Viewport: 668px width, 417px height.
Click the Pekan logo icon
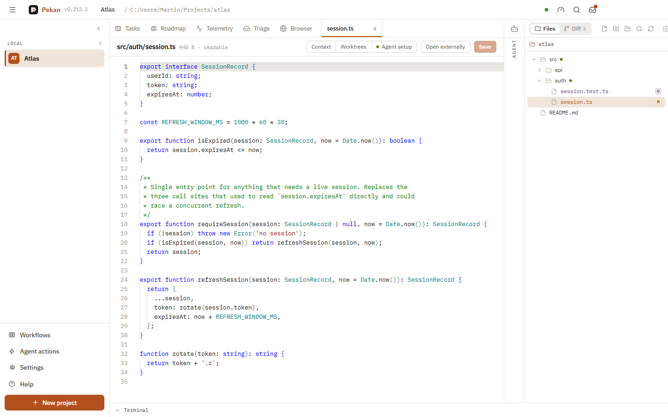coord(33,10)
